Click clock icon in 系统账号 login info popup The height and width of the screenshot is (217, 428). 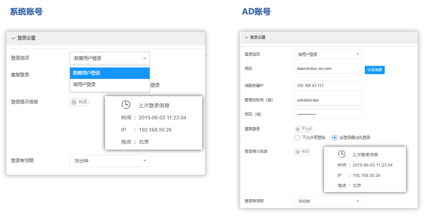(126, 105)
